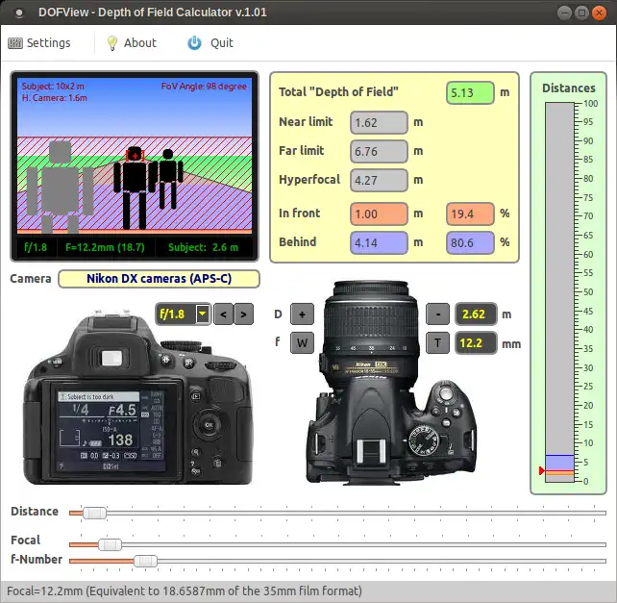Click the Near limit 1.62 value

tap(379, 122)
